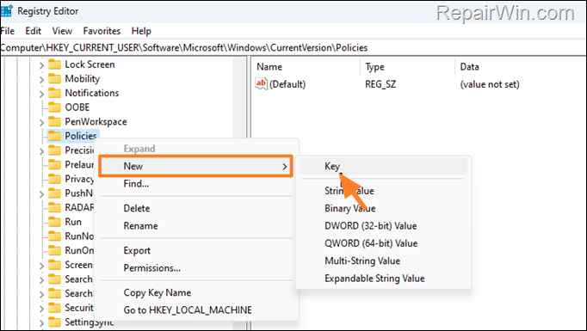This screenshot has height=331, width=587.
Task: Click the Registry Editor app icon in title bar
Action: (x=6, y=11)
